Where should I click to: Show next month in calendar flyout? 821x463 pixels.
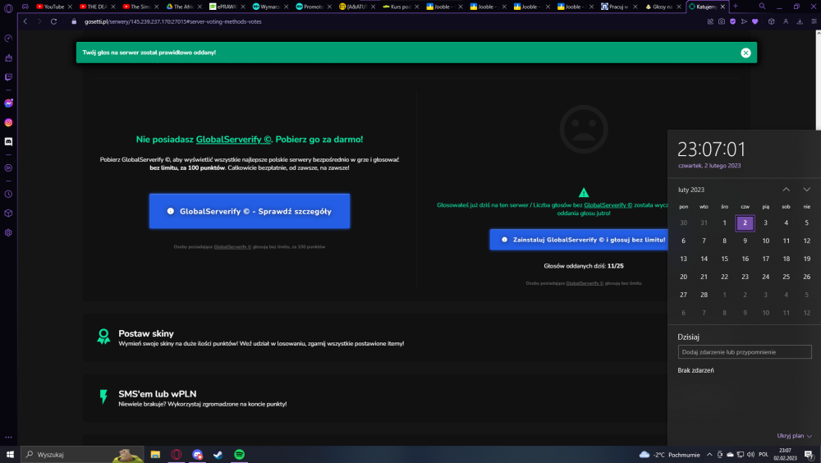point(806,190)
